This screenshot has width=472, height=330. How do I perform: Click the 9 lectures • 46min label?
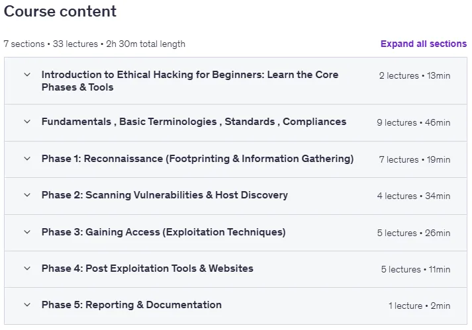click(x=414, y=122)
